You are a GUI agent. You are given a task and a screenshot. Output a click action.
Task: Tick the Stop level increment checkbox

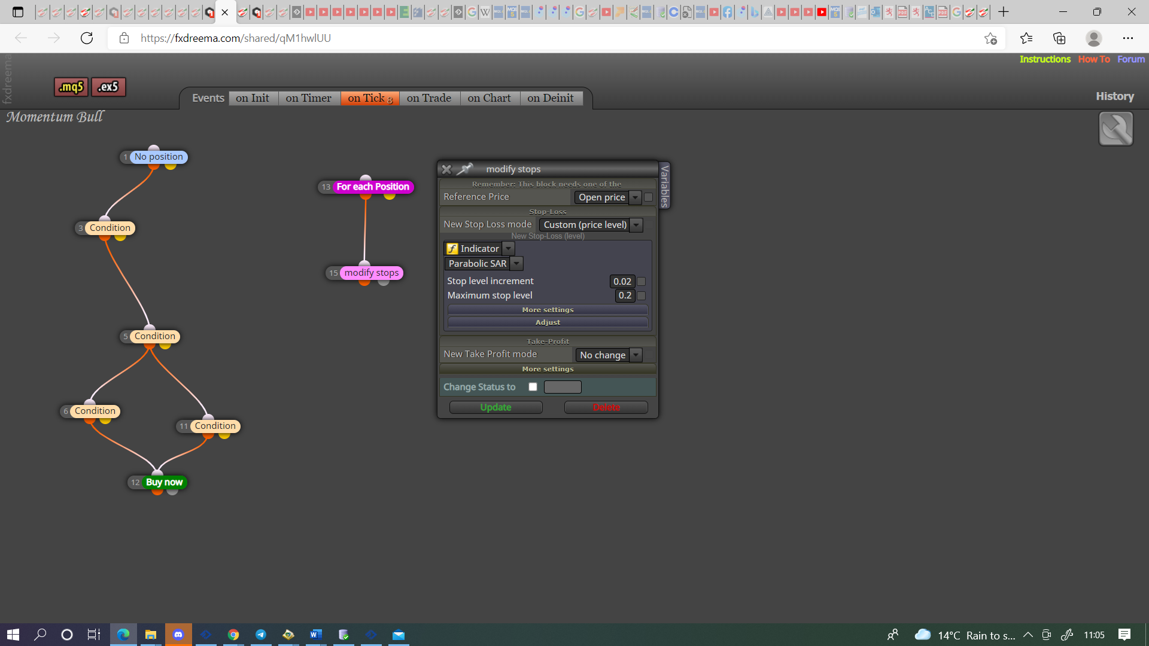tap(642, 281)
